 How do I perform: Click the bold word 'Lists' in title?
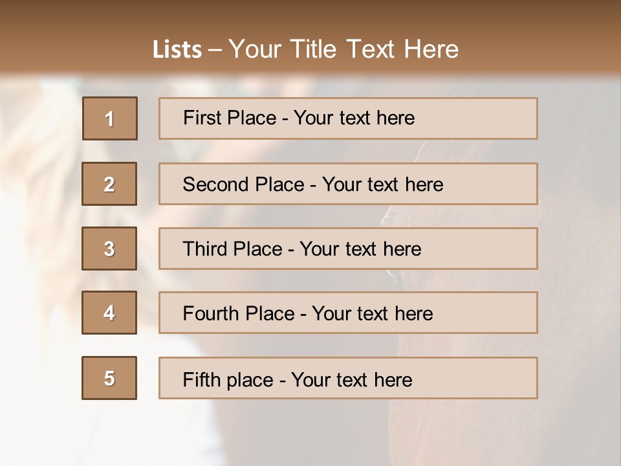(x=177, y=50)
